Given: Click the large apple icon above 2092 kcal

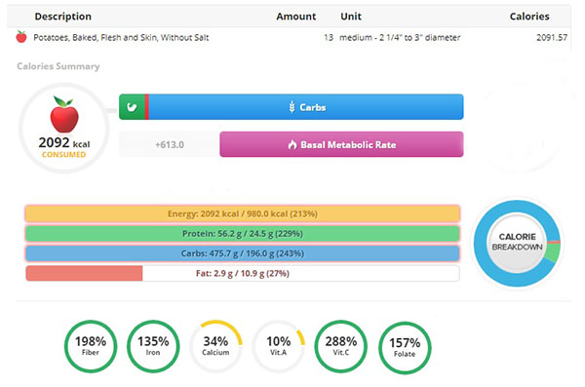Looking at the screenshot, I should pos(64,115).
